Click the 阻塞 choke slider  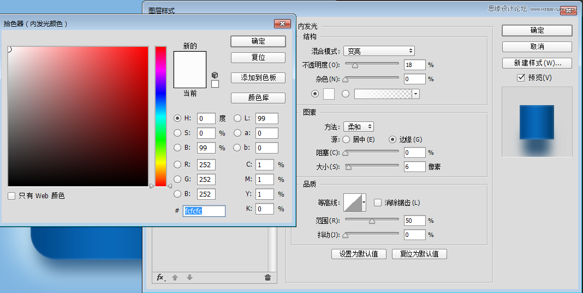click(x=372, y=152)
